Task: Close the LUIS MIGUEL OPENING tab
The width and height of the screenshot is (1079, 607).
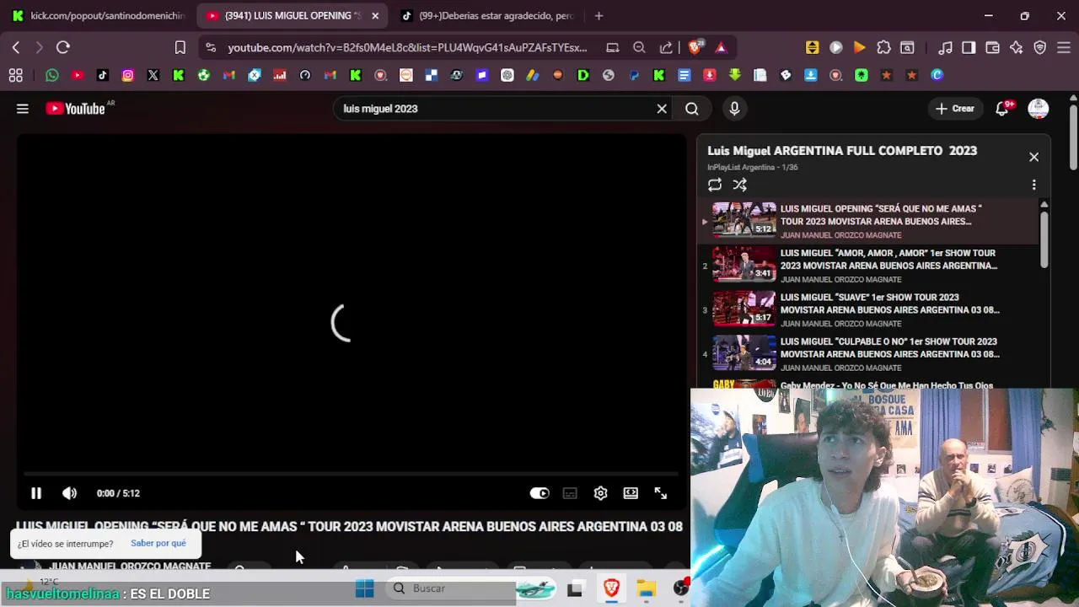Action: coord(375,16)
